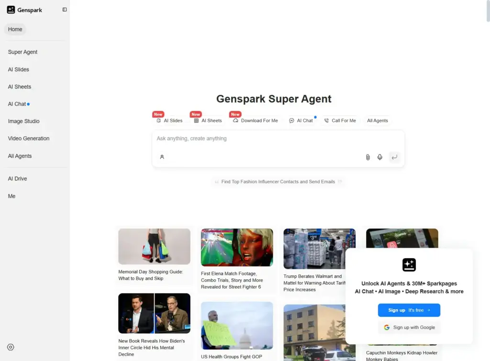
Task: Click the person icon in prompt box
Action: tap(162, 157)
